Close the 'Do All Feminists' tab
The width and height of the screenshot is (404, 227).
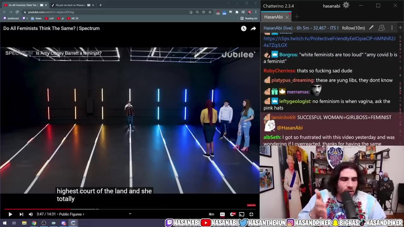[x=46, y=5]
